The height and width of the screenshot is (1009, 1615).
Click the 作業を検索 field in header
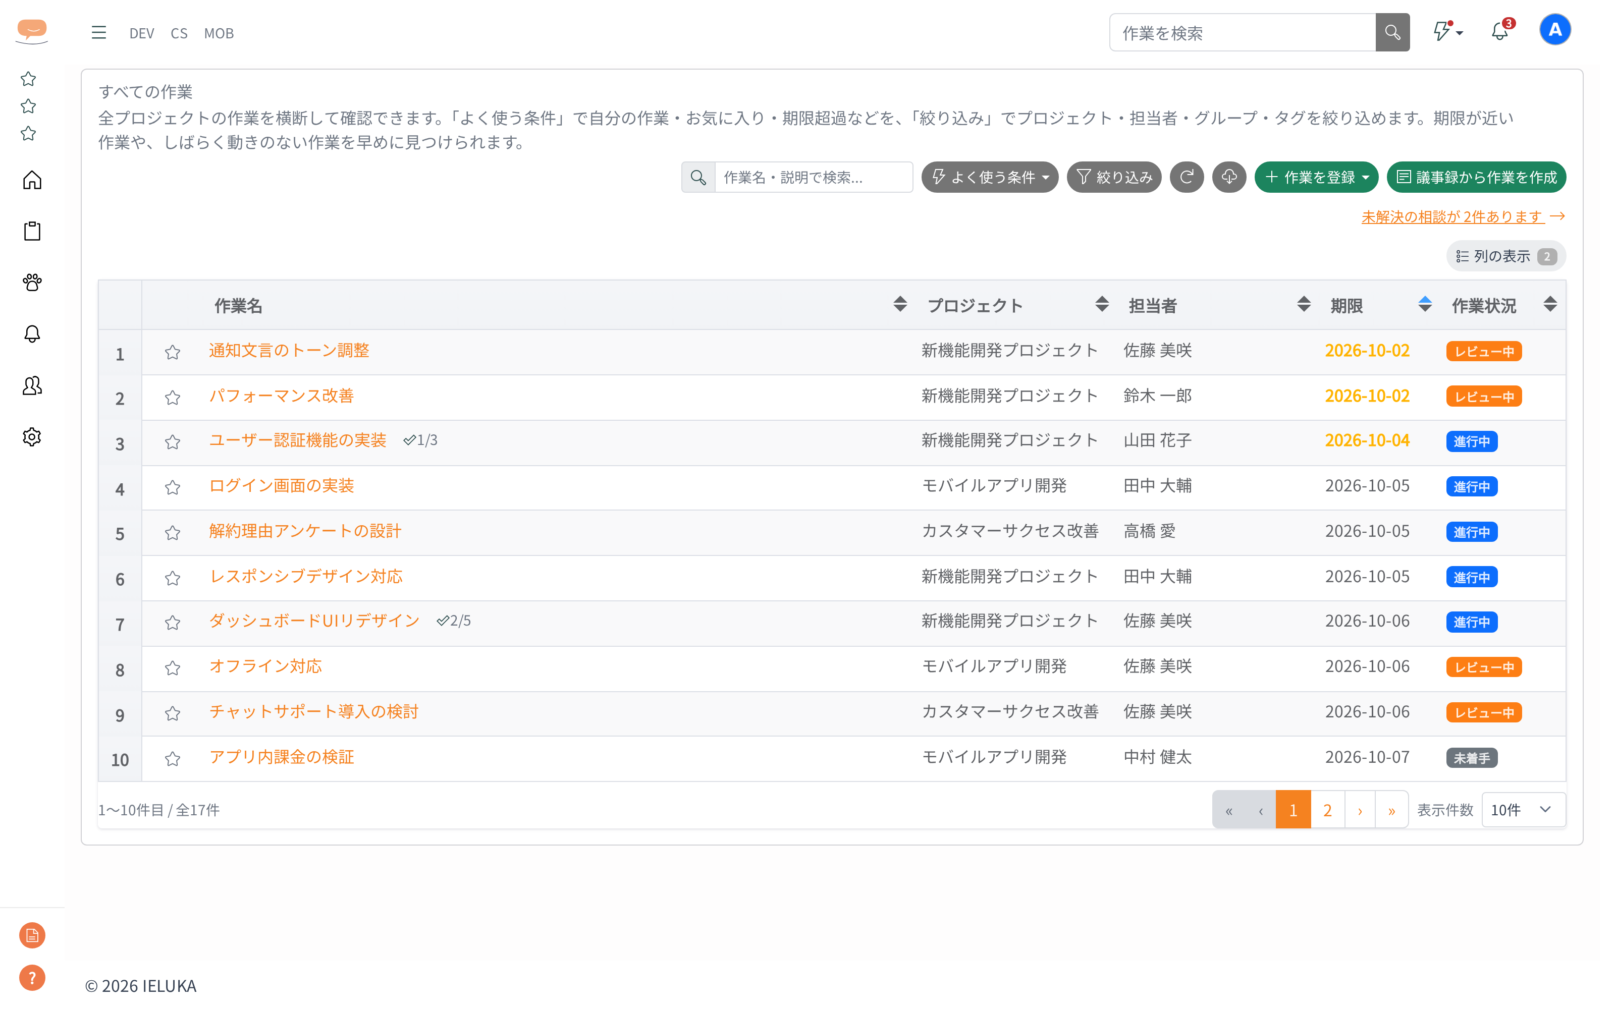click(x=1243, y=32)
